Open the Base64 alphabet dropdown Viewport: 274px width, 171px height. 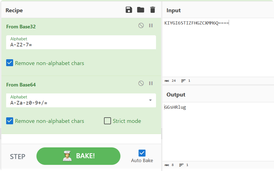pos(151,100)
